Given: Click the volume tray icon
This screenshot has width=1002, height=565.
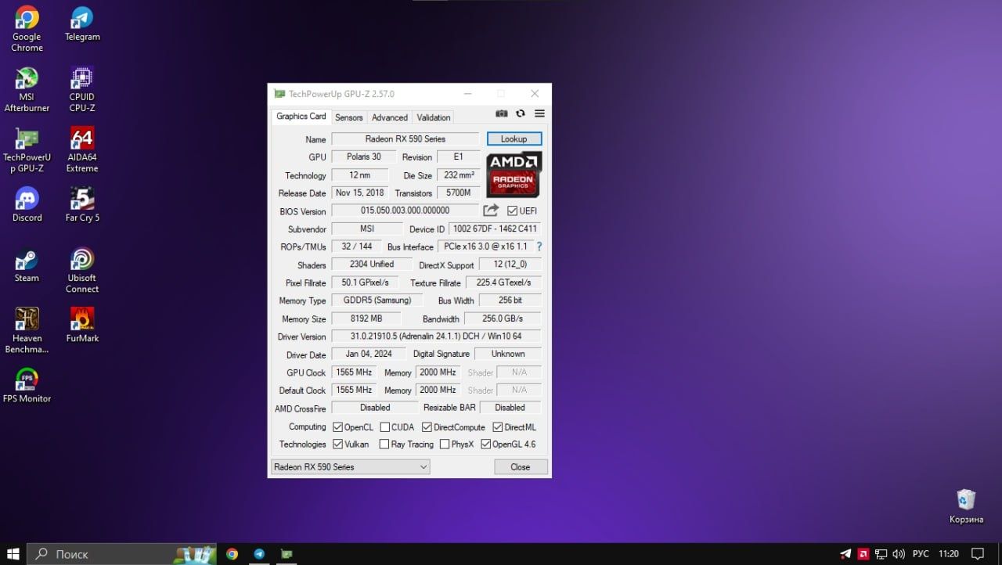Looking at the screenshot, I should [899, 554].
